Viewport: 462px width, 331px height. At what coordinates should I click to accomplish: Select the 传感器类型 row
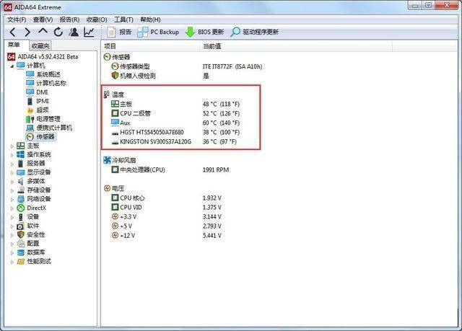coord(186,66)
